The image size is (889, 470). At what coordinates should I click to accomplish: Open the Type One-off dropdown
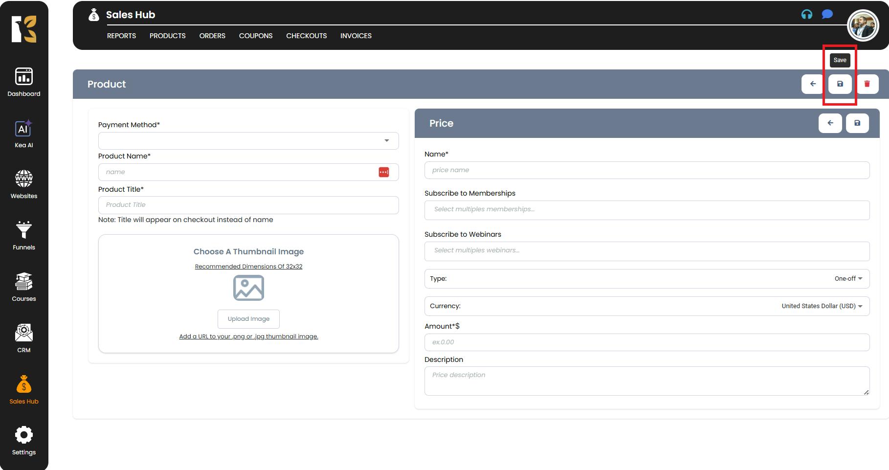click(848, 279)
